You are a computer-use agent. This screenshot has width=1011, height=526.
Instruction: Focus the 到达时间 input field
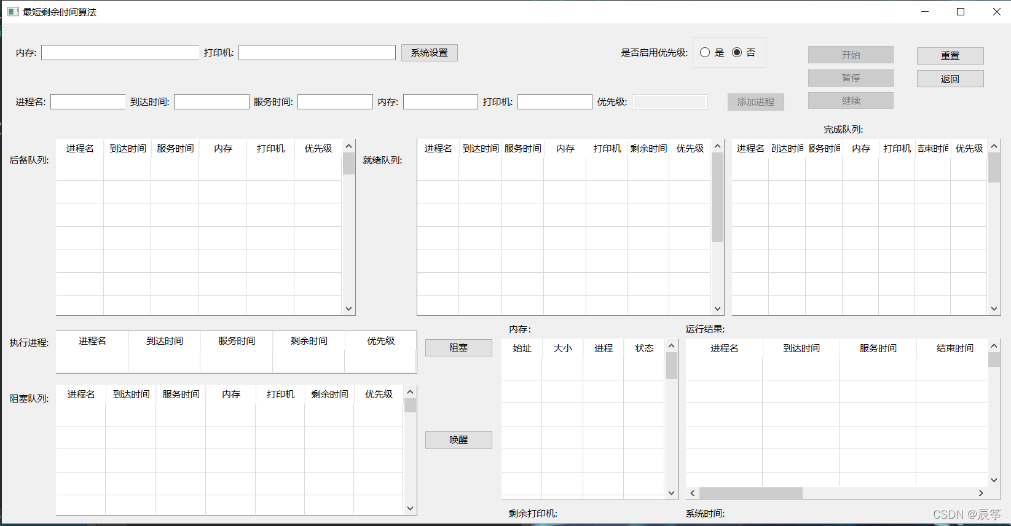(211, 102)
